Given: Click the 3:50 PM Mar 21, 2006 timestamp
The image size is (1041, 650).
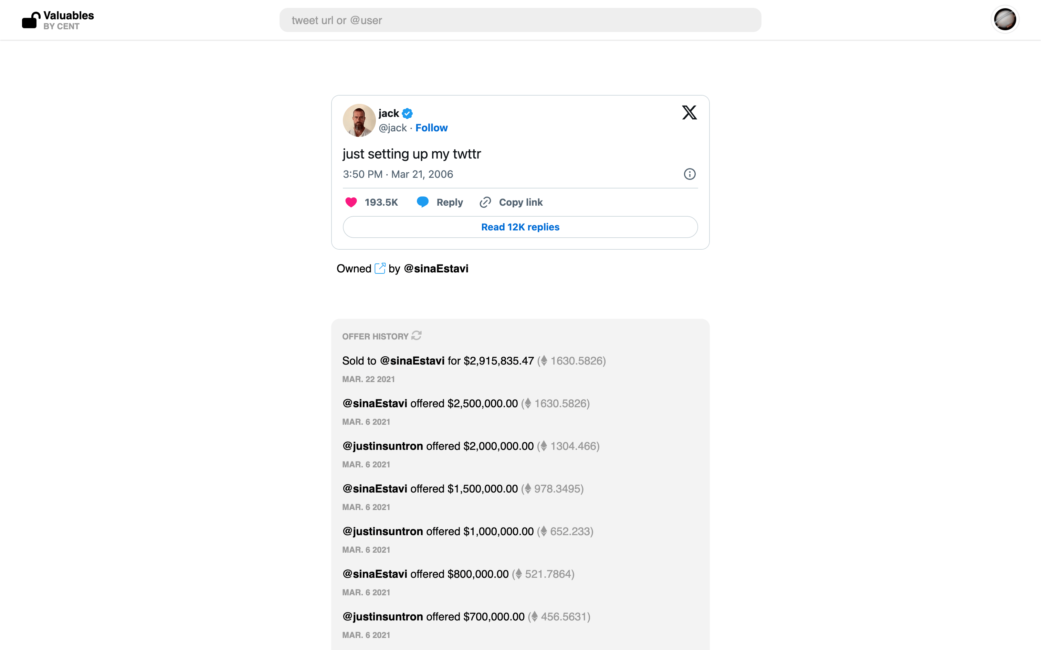Looking at the screenshot, I should pos(398,175).
